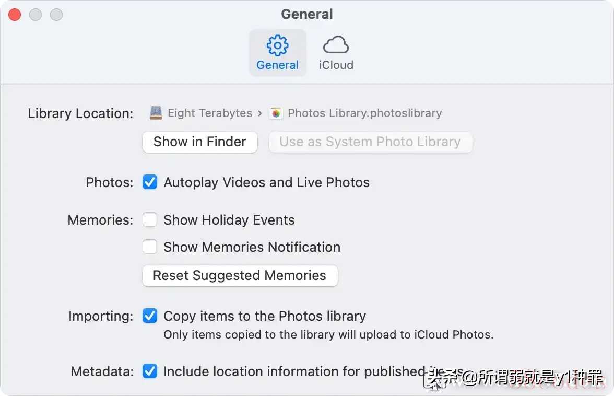Click the Show in Finder button
Viewport: 614px width, 396px height.
click(x=199, y=142)
